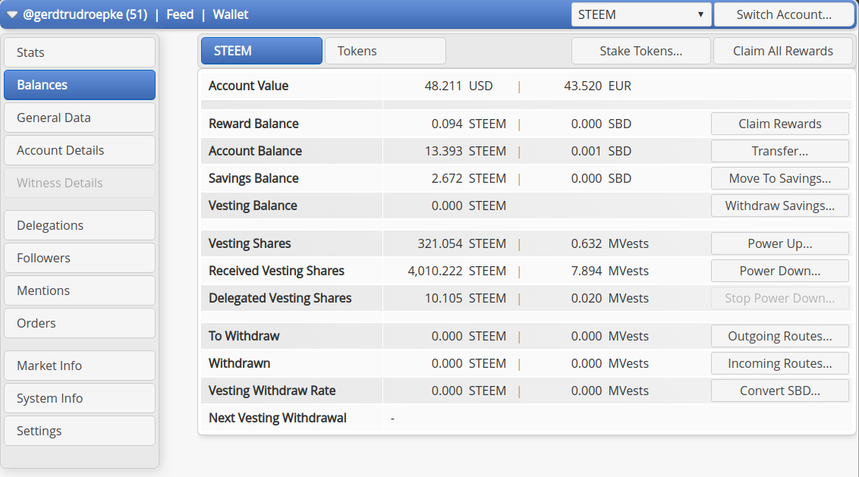Select the Account Value row label
This screenshot has width=859, height=477.
[x=249, y=86]
